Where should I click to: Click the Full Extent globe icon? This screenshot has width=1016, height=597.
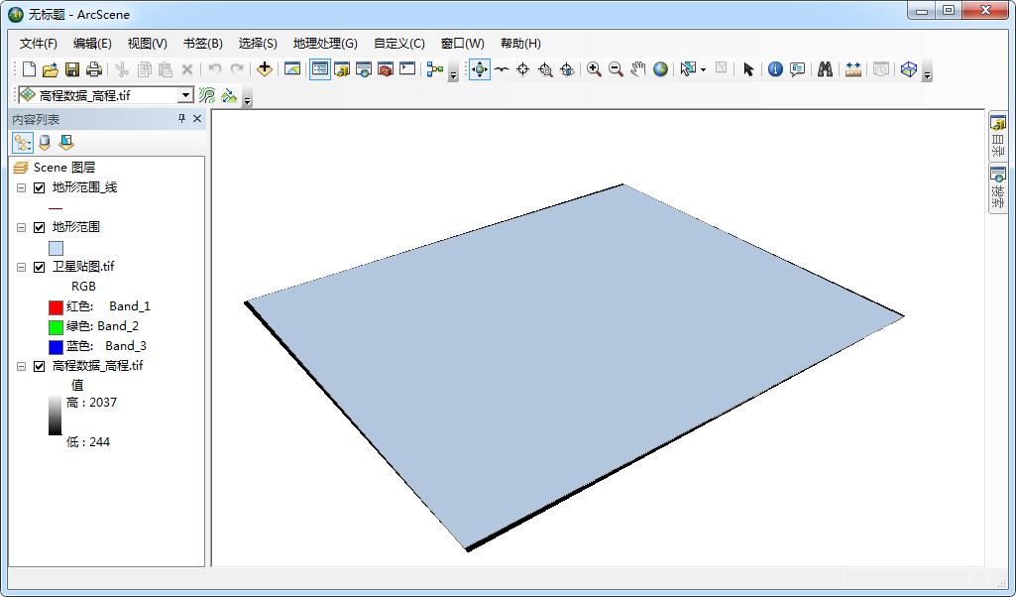(660, 69)
